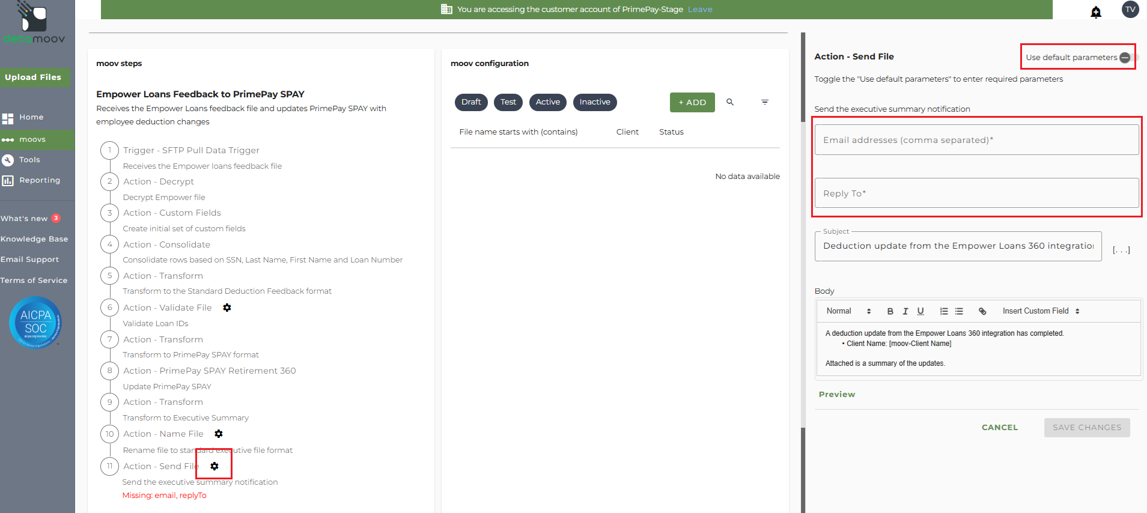The height and width of the screenshot is (513, 1147).
Task: Open the TV user avatar menu
Action: pos(1130,9)
